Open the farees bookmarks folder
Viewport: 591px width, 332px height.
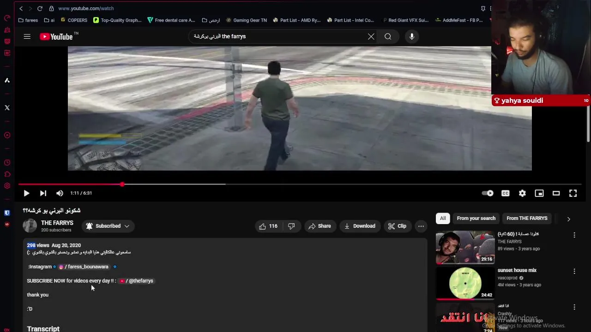[28, 20]
